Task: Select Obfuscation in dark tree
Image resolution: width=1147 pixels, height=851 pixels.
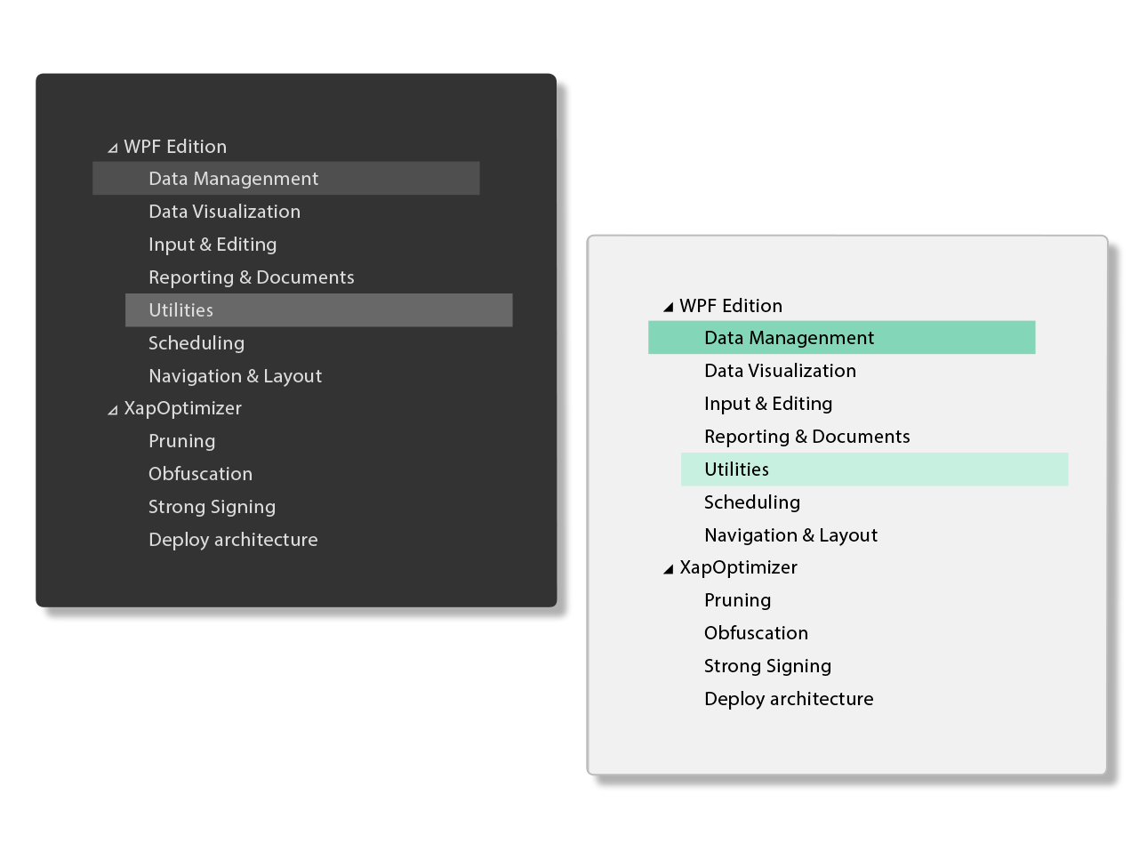Action: 201,474
